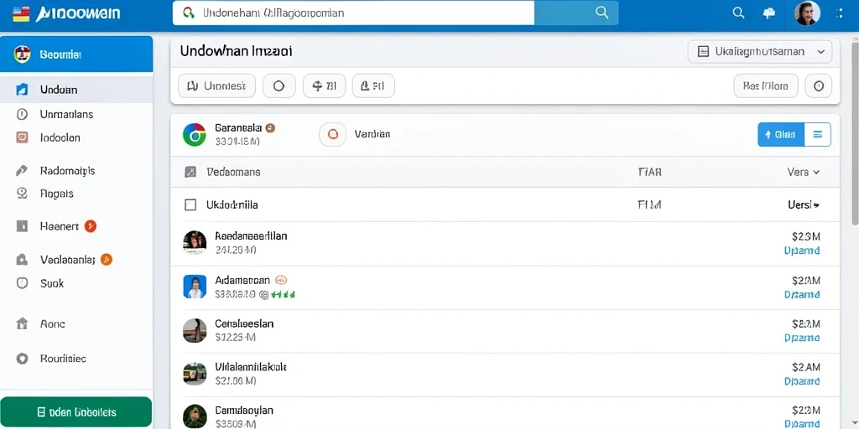Toggle the Vedaomans header checkbox icon
Image resolution: width=859 pixels, height=429 pixels.
(190, 172)
